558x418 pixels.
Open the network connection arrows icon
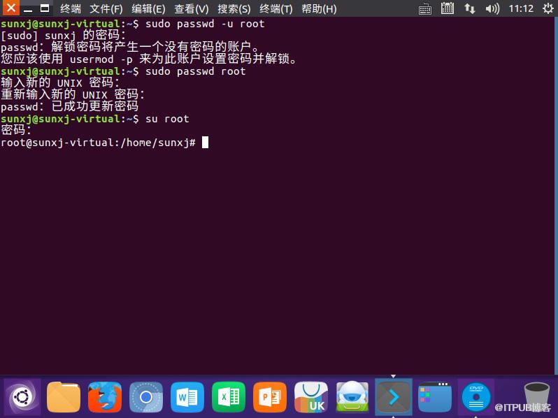pyautogui.click(x=470, y=8)
